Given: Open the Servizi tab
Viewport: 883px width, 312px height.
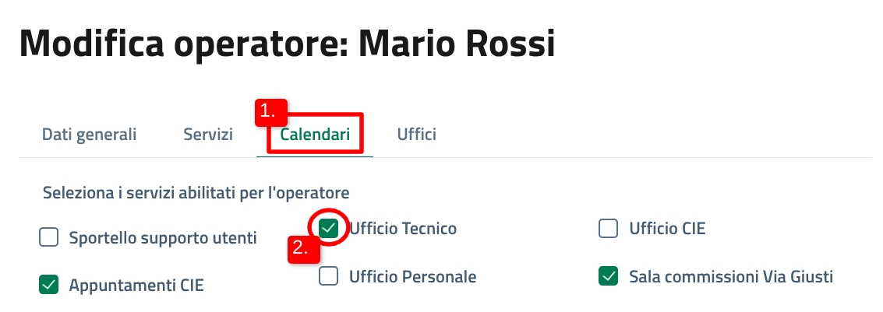Looking at the screenshot, I should [x=208, y=134].
